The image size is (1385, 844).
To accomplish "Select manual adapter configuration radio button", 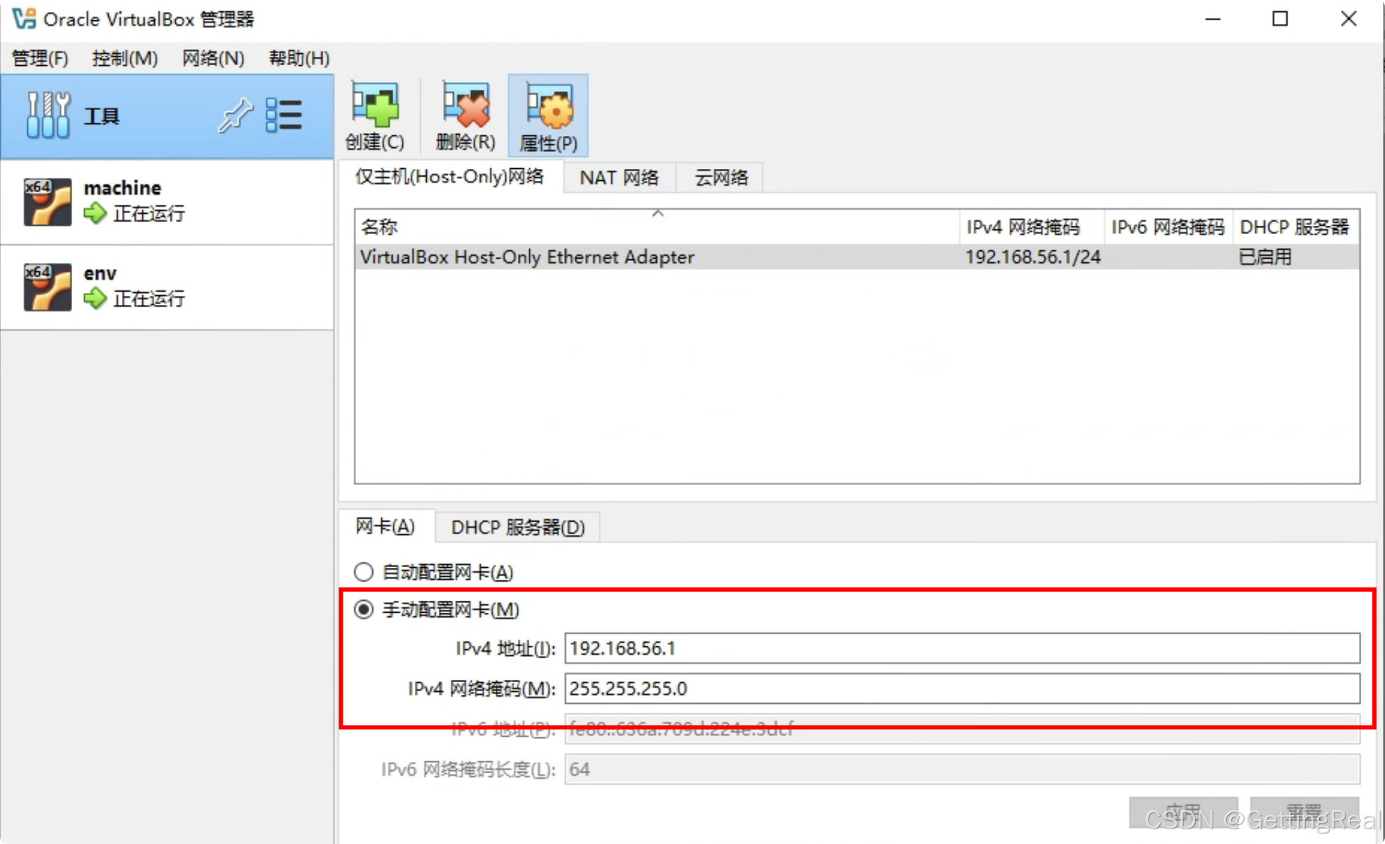I will pyautogui.click(x=364, y=609).
